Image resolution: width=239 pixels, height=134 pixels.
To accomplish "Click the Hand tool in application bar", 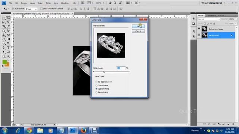I will pyautogui.click(x=110, y=3).
